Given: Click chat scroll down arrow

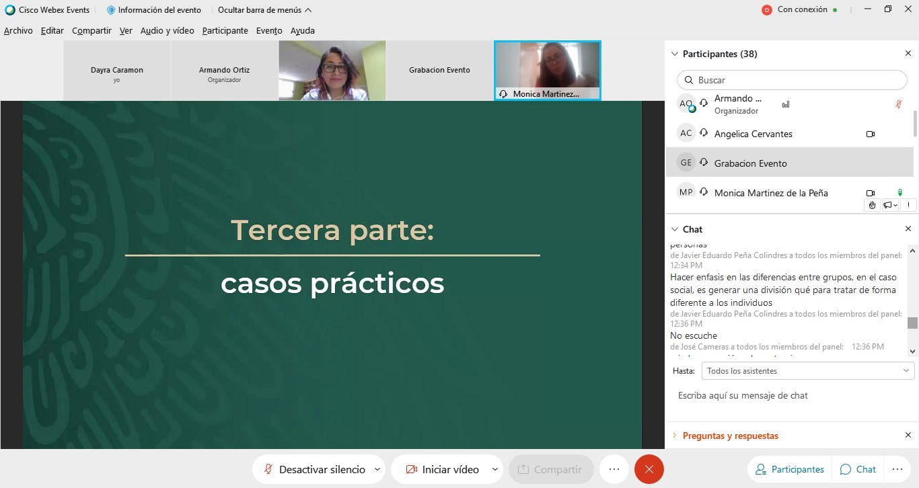Looking at the screenshot, I should (x=912, y=351).
